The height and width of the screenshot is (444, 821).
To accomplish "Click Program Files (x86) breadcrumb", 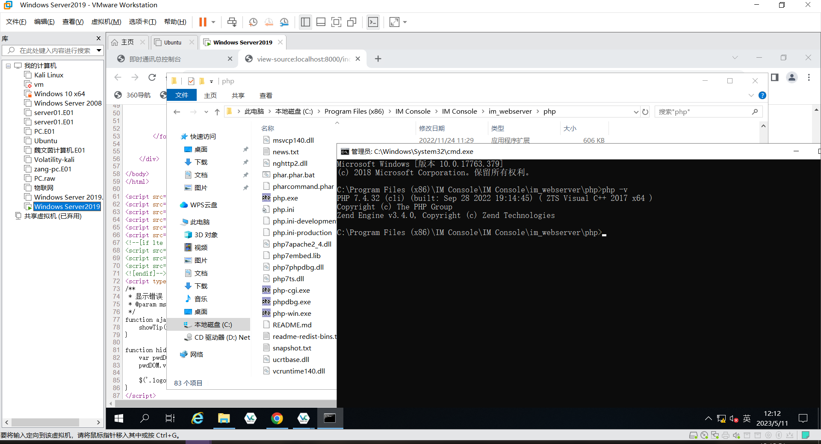I will pyautogui.click(x=354, y=112).
